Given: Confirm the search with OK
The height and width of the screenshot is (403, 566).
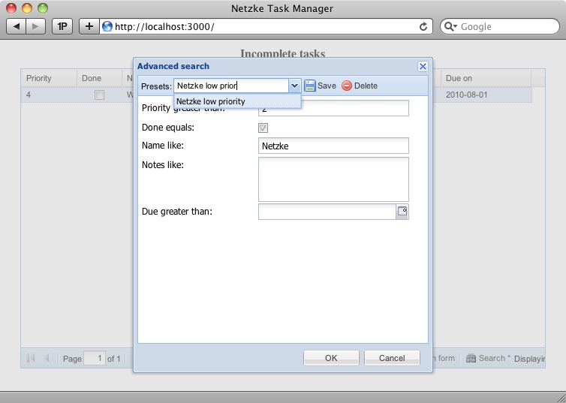Looking at the screenshot, I should pyautogui.click(x=331, y=358).
